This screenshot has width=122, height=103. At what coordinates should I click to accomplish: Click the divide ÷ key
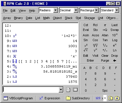point(115,73)
